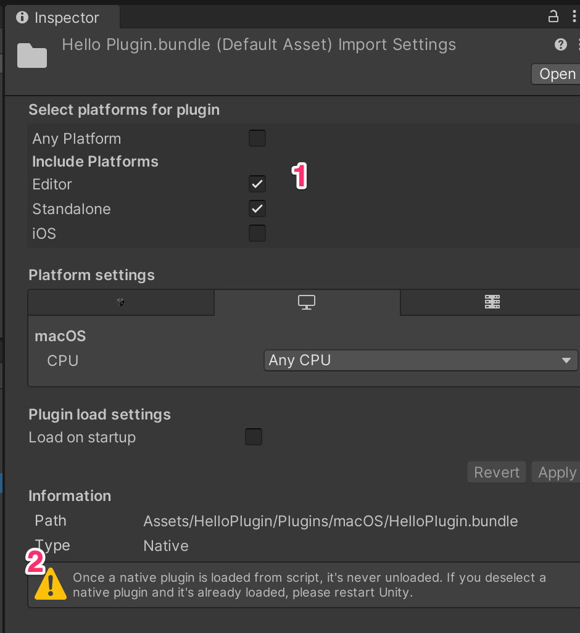Open the CPU Any CPU dropdown

coord(421,360)
